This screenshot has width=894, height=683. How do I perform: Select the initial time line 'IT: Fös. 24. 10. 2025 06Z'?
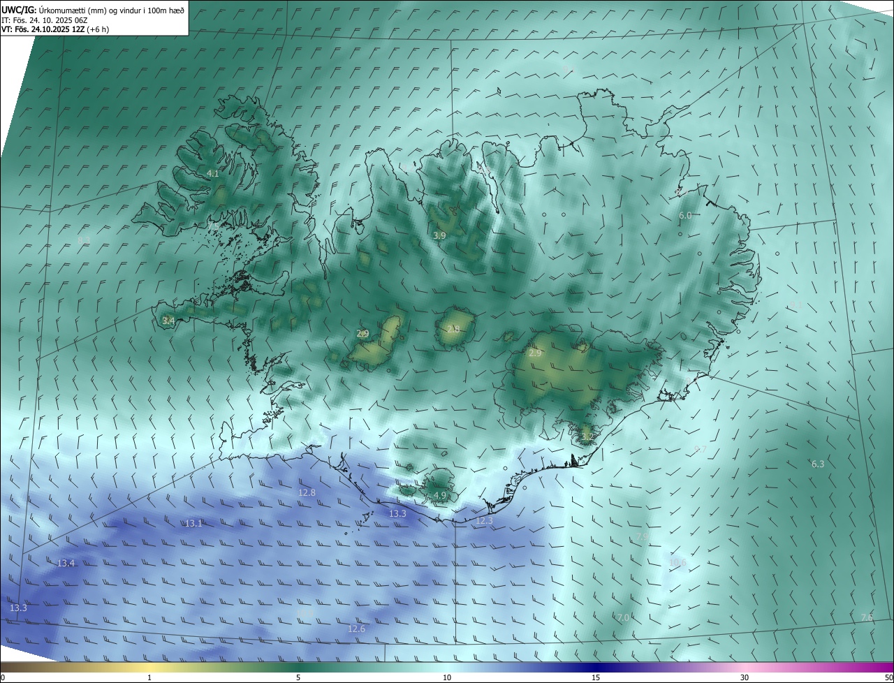click(44, 20)
